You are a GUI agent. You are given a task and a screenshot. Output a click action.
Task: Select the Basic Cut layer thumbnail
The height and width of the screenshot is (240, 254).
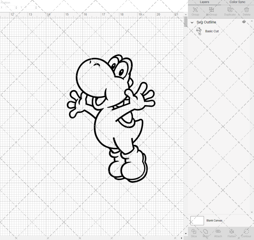[x=199, y=31]
